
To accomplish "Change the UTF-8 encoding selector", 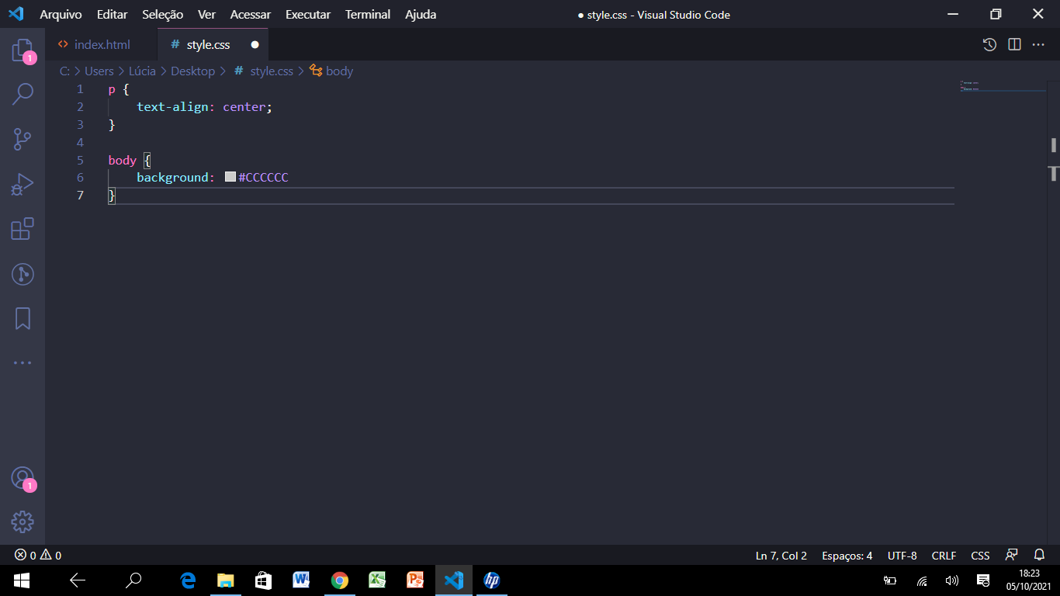I will tap(902, 556).
